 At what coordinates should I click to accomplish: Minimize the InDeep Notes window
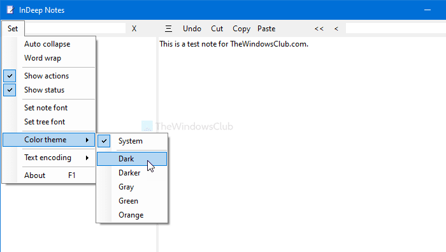click(428, 10)
